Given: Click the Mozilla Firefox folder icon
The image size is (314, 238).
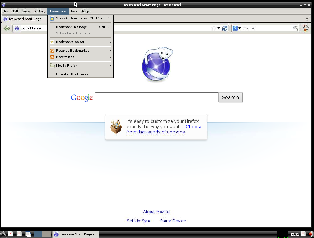Looking at the screenshot, I should pos(52,66).
